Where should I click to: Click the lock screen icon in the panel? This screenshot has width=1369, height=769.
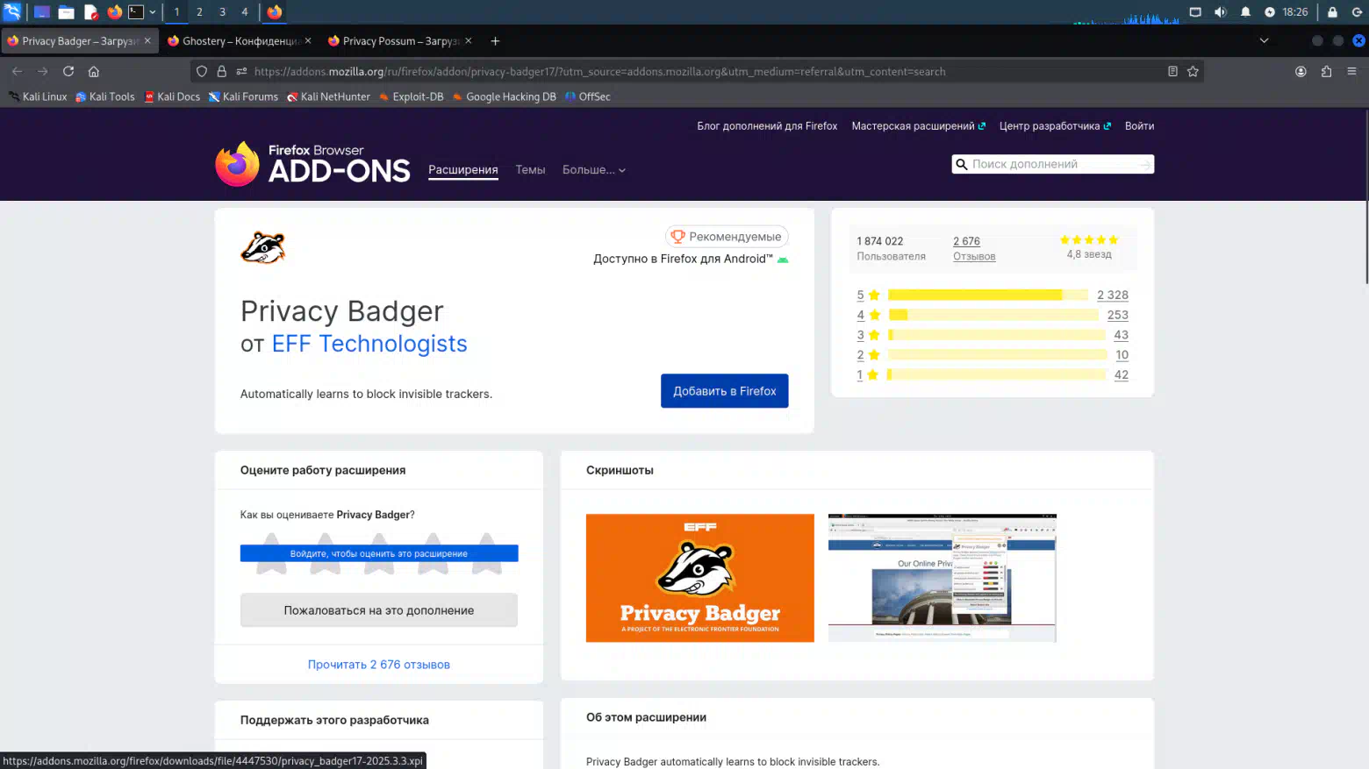tap(1332, 12)
